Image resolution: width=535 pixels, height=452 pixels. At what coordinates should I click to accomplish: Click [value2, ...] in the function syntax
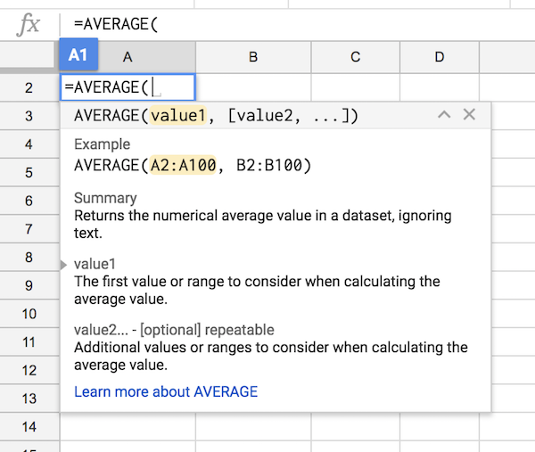292,116
